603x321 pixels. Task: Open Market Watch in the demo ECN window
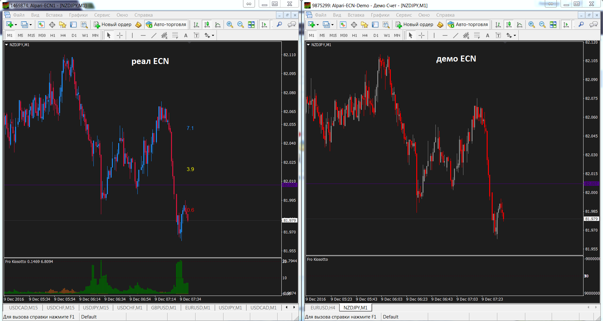[x=343, y=24]
